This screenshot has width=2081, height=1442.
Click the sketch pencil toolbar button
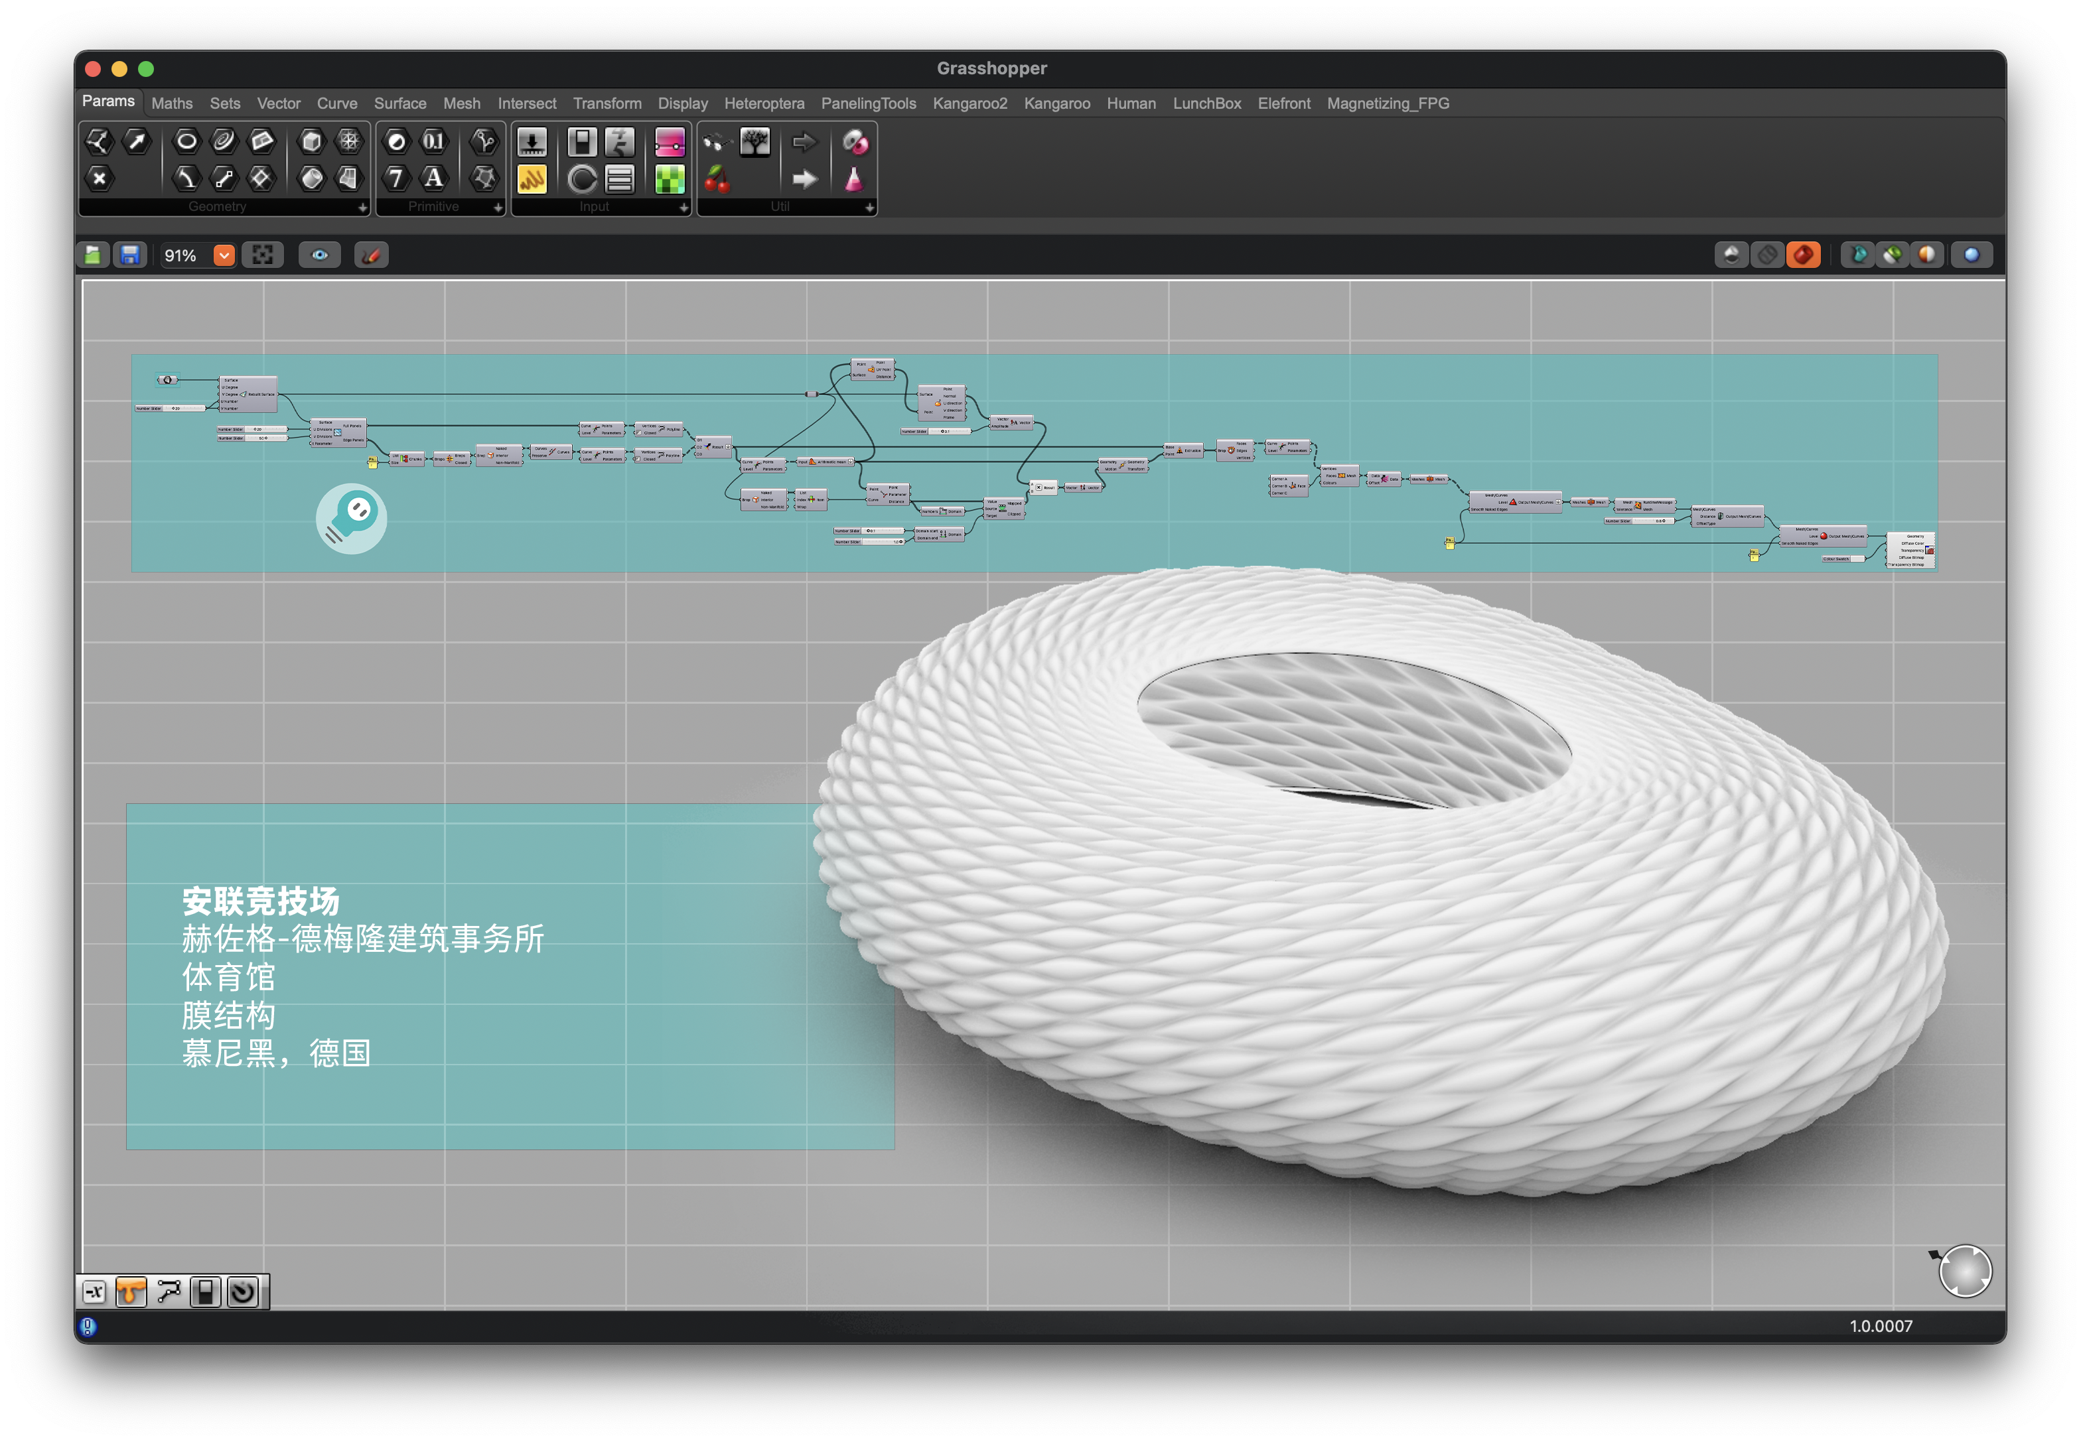pos(371,255)
